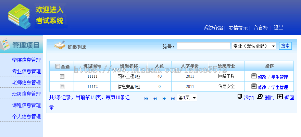This screenshot has height=137, width=301.
Task: Click class number cell 11111
Action: (x=92, y=76)
